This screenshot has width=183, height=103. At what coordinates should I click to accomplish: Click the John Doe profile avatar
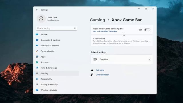(x=41, y=19)
